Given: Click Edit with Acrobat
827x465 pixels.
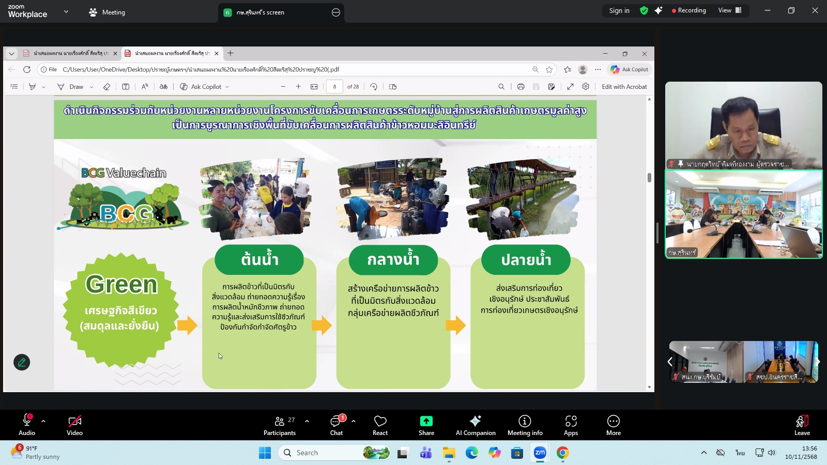Looking at the screenshot, I should pyautogui.click(x=624, y=86).
